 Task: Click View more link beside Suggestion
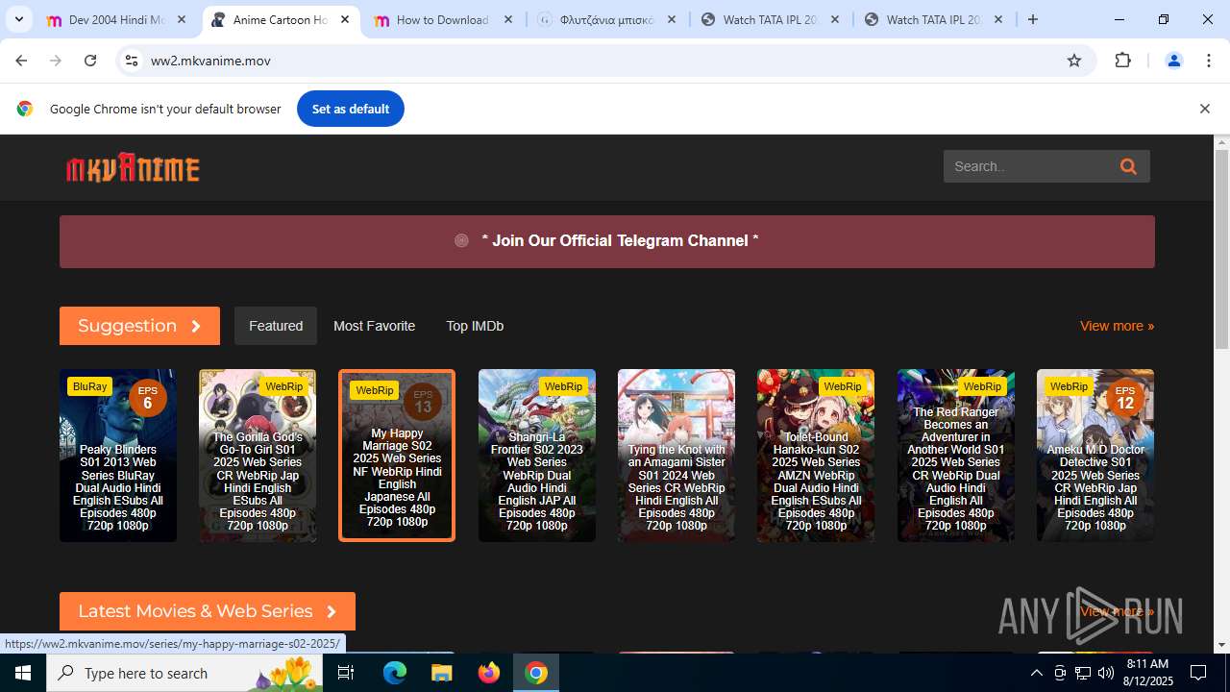(x=1117, y=326)
